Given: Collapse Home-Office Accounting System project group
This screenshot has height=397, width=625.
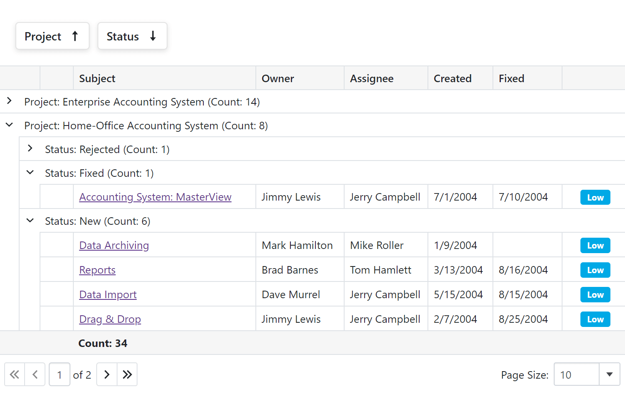Looking at the screenshot, I should pos(9,125).
